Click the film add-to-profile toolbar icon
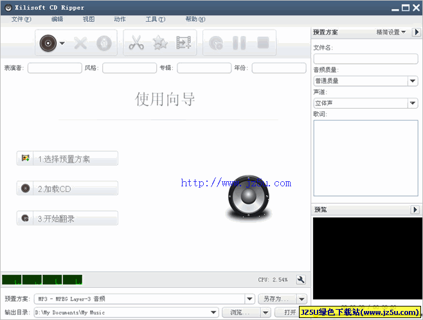This screenshot has height=320, width=423. [x=184, y=42]
